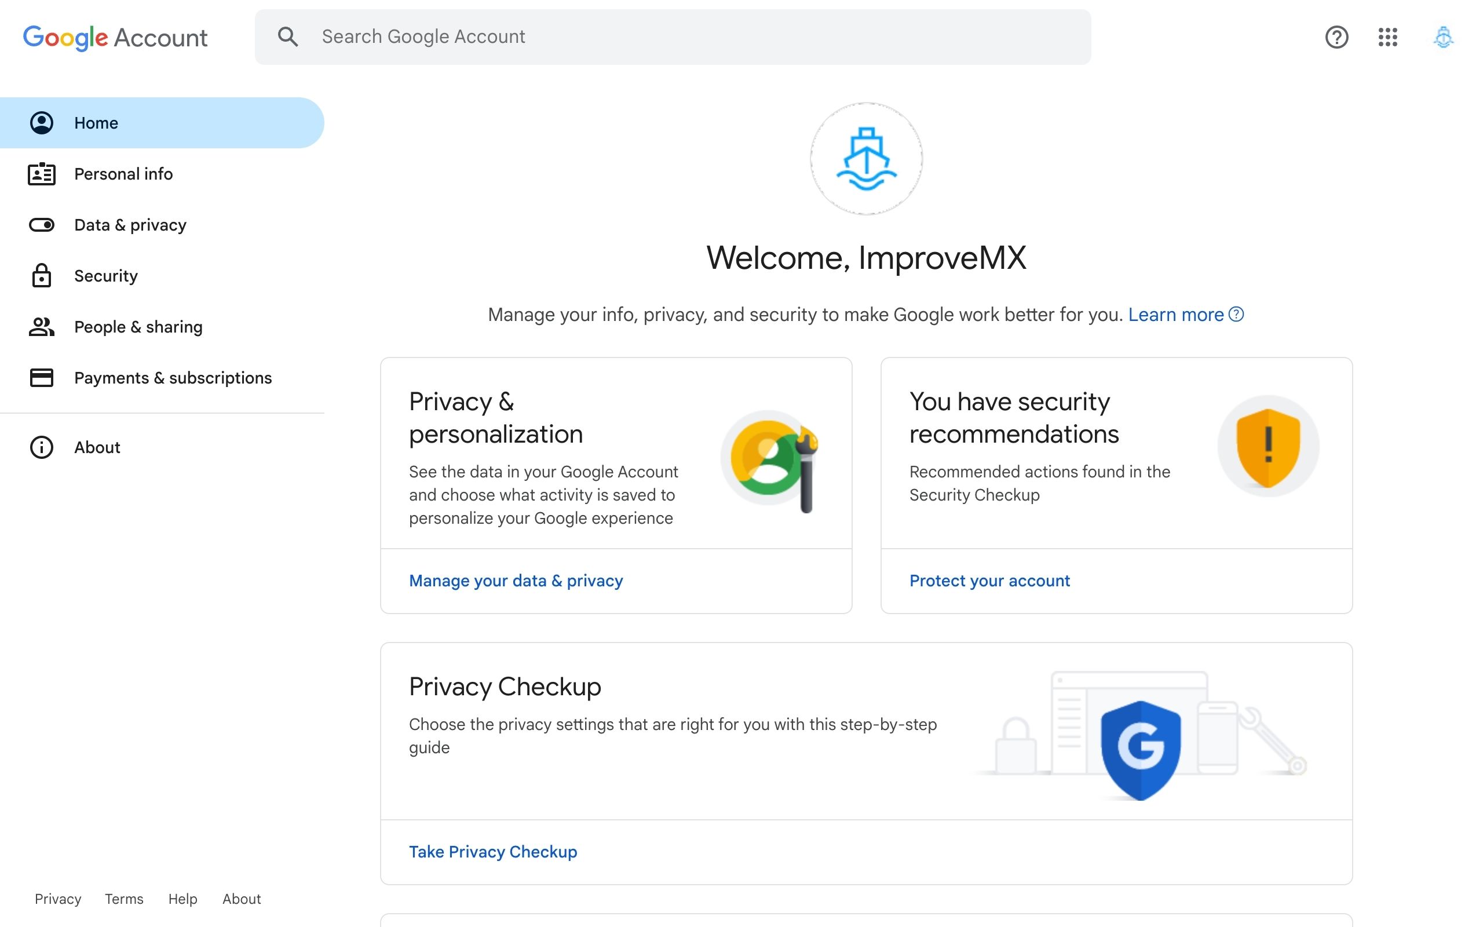Open the Terms footer link
The height and width of the screenshot is (927, 1483).
pyautogui.click(x=124, y=899)
